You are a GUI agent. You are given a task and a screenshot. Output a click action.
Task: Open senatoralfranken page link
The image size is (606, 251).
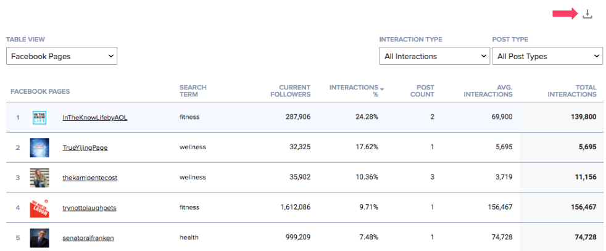click(88, 237)
